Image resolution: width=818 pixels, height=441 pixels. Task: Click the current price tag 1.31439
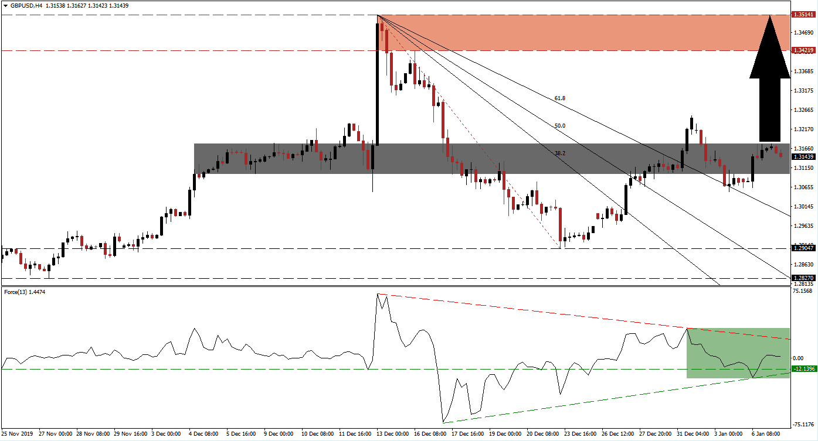click(802, 157)
